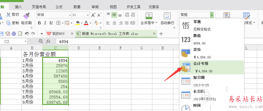Click the Cut (剪切) scissors button
The image size is (263, 111).
[x=13, y=15]
